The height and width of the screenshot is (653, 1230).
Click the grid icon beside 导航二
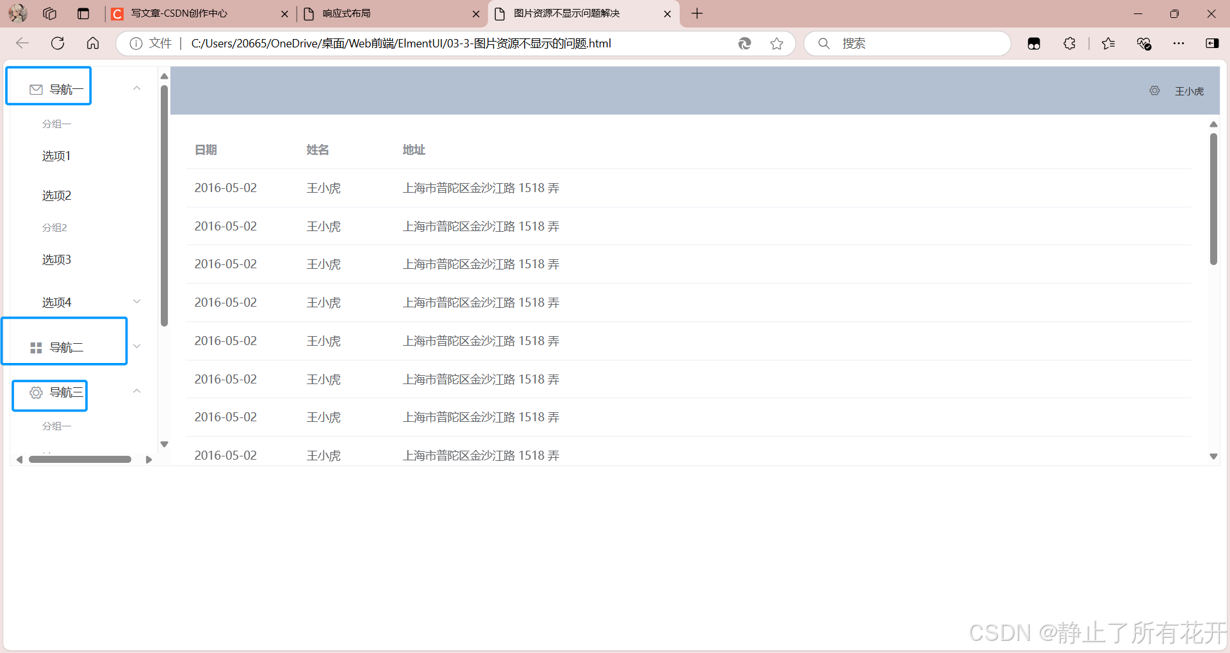[x=36, y=348]
